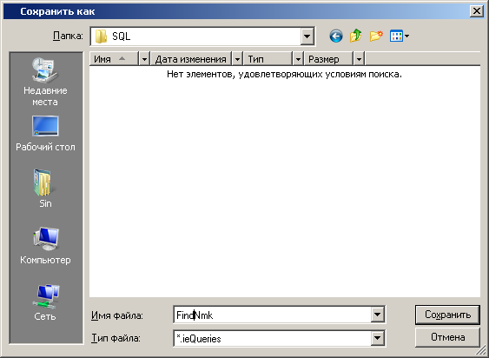
Task: Expand the Папка SQL folder dropdown
Action: (307, 36)
